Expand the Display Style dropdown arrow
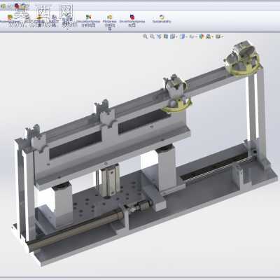Viewport: 280px width, 280px height. coord(187,37)
